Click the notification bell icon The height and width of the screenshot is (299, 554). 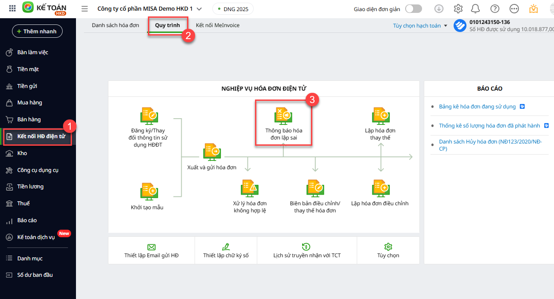(x=475, y=9)
